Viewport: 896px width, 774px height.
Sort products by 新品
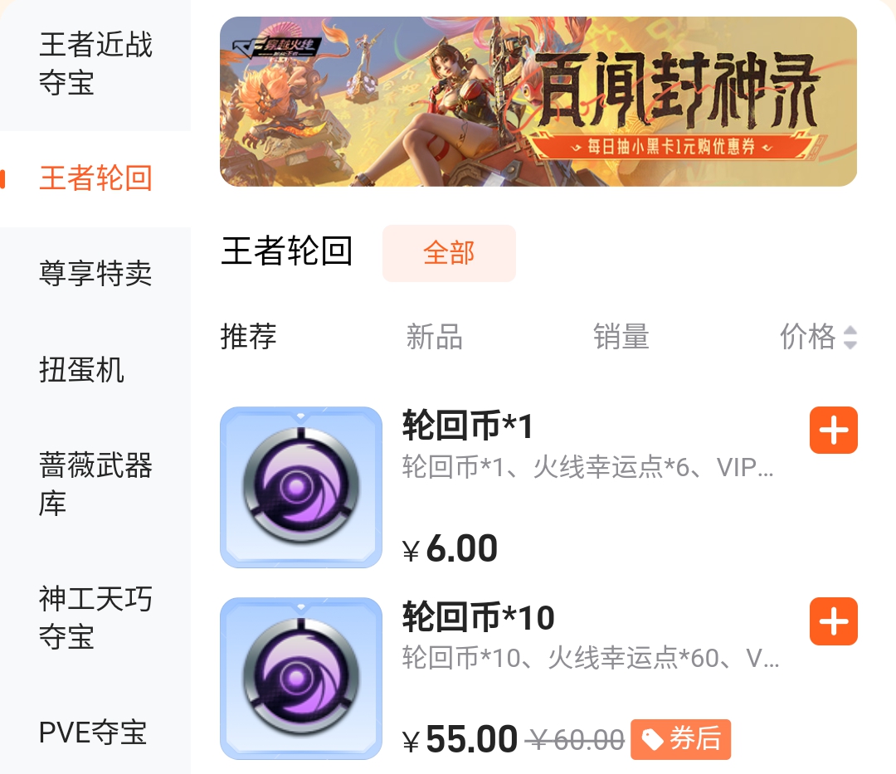pos(434,337)
